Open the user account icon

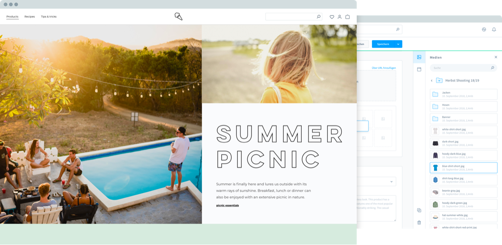[x=340, y=17]
